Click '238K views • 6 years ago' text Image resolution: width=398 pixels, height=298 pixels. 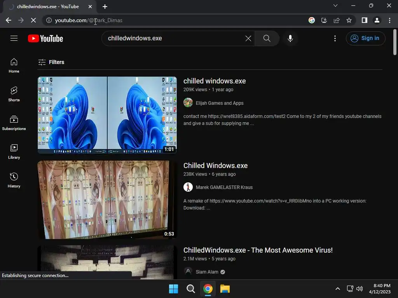point(209,174)
